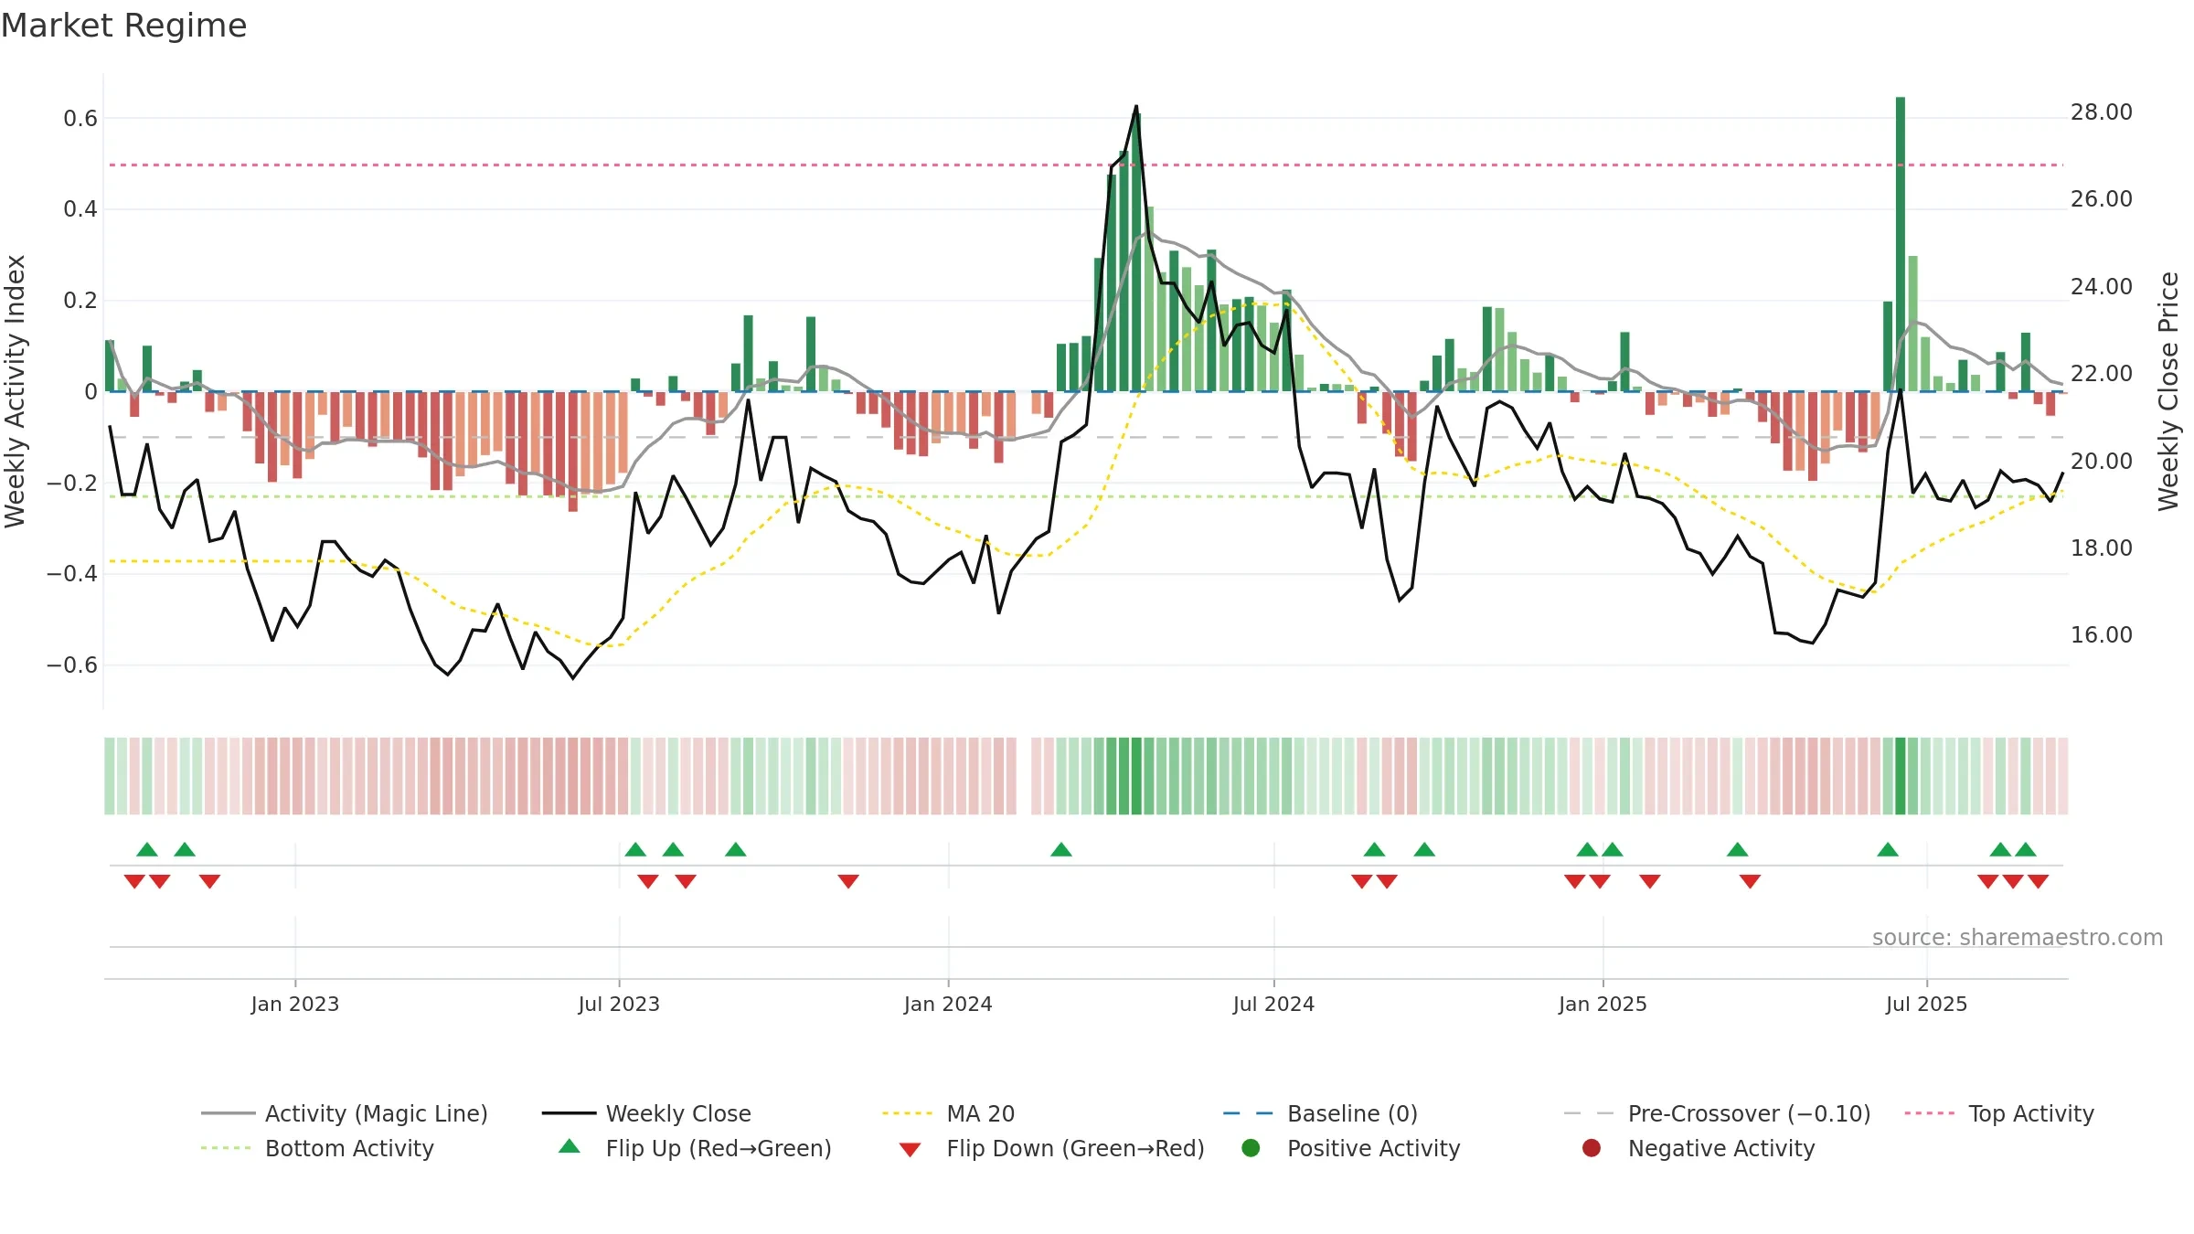Click the Jan 2025 axis label
The height and width of the screenshot is (1234, 2194).
pos(1603,1004)
